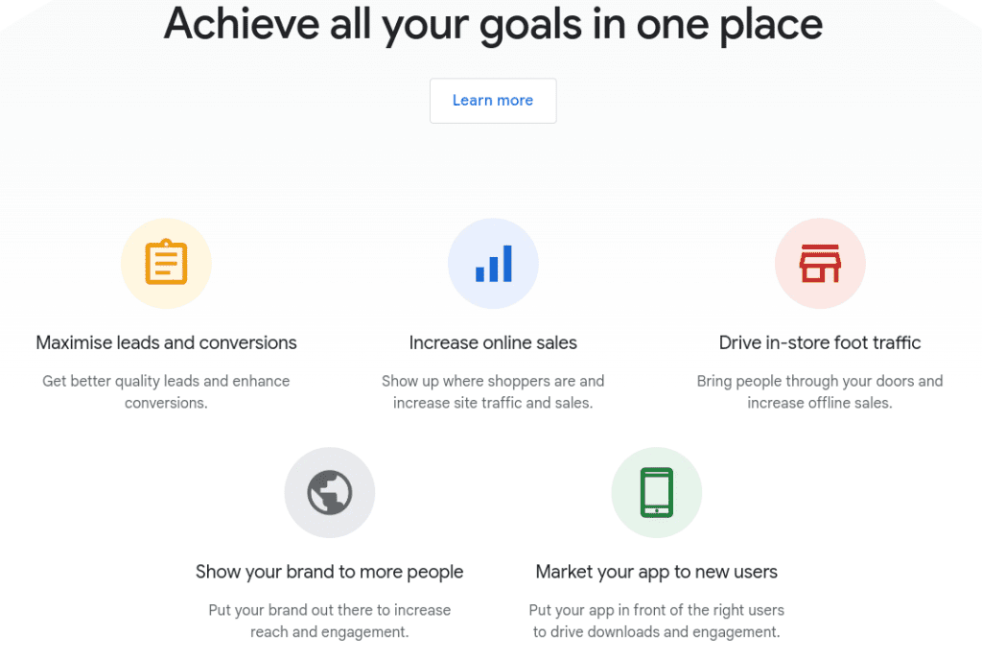Click the green smartphone app icon
The width and height of the screenshot is (982, 658).
click(x=656, y=492)
